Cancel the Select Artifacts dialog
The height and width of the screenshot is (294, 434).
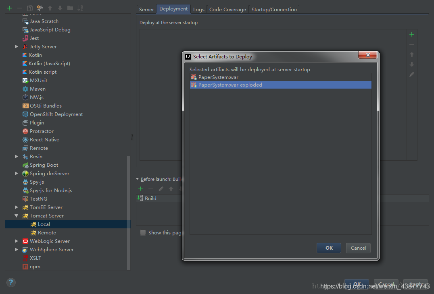[x=358, y=248]
